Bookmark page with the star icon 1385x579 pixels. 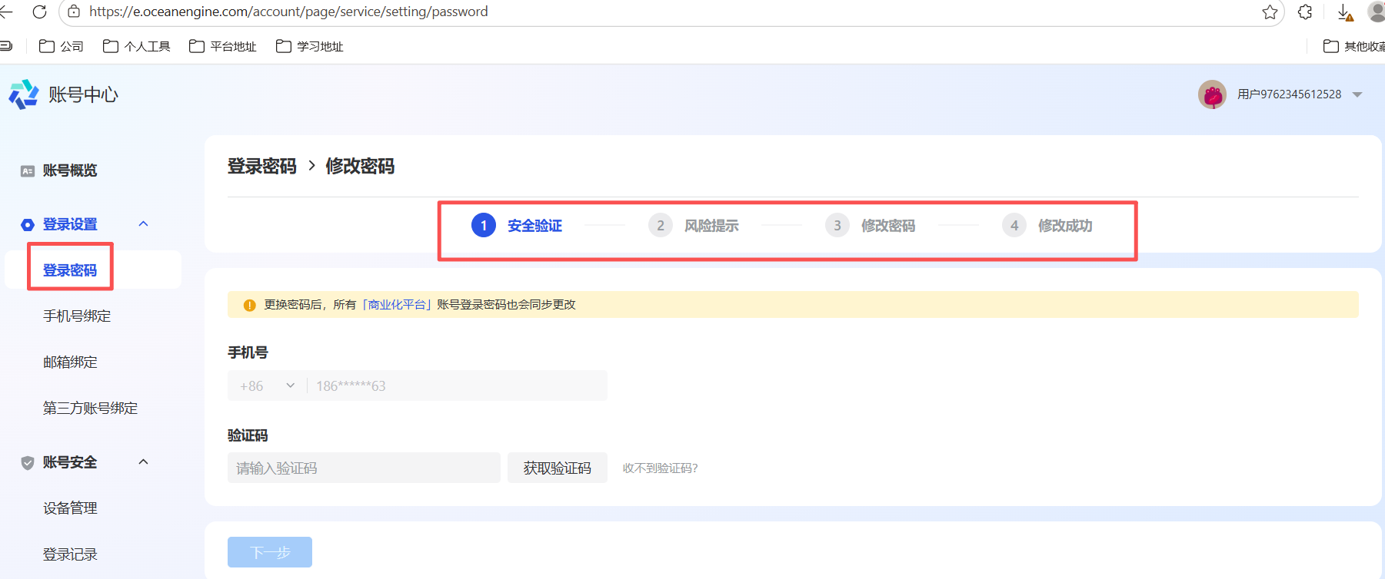(1270, 12)
